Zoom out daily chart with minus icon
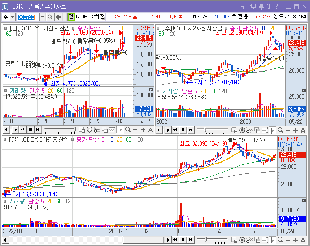The width and height of the screenshot is (310, 246). (288, 240)
